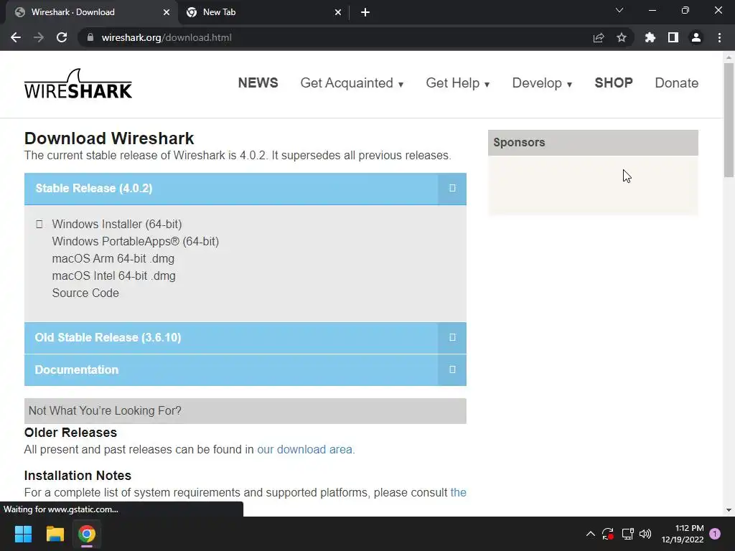Viewport: 735px width, 551px height.
Task: Click the icon beside Windows Installer
Action: (x=39, y=225)
